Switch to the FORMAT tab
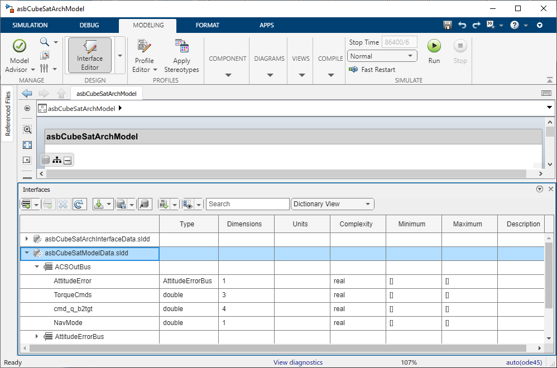This screenshot has height=368, width=557. click(208, 25)
